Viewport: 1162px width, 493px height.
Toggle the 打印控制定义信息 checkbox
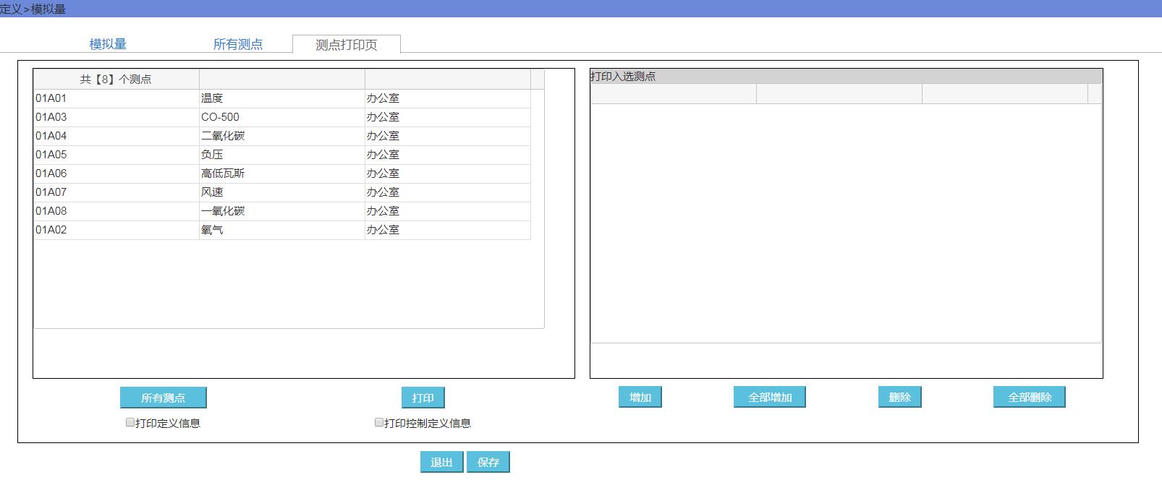click(x=378, y=422)
